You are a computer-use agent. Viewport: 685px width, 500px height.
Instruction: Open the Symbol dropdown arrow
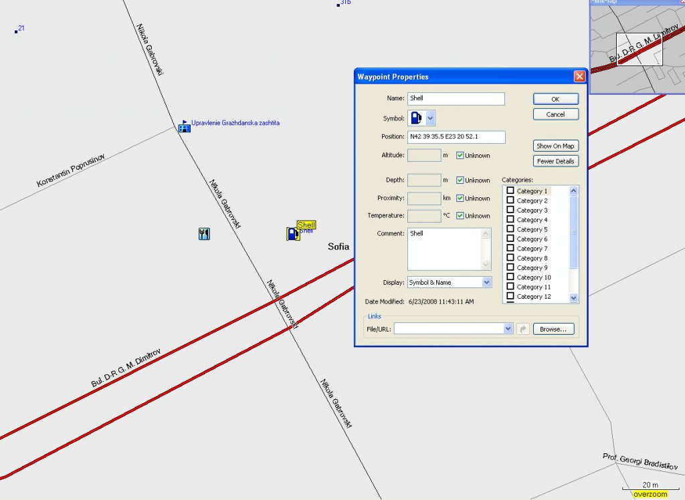[x=430, y=118]
